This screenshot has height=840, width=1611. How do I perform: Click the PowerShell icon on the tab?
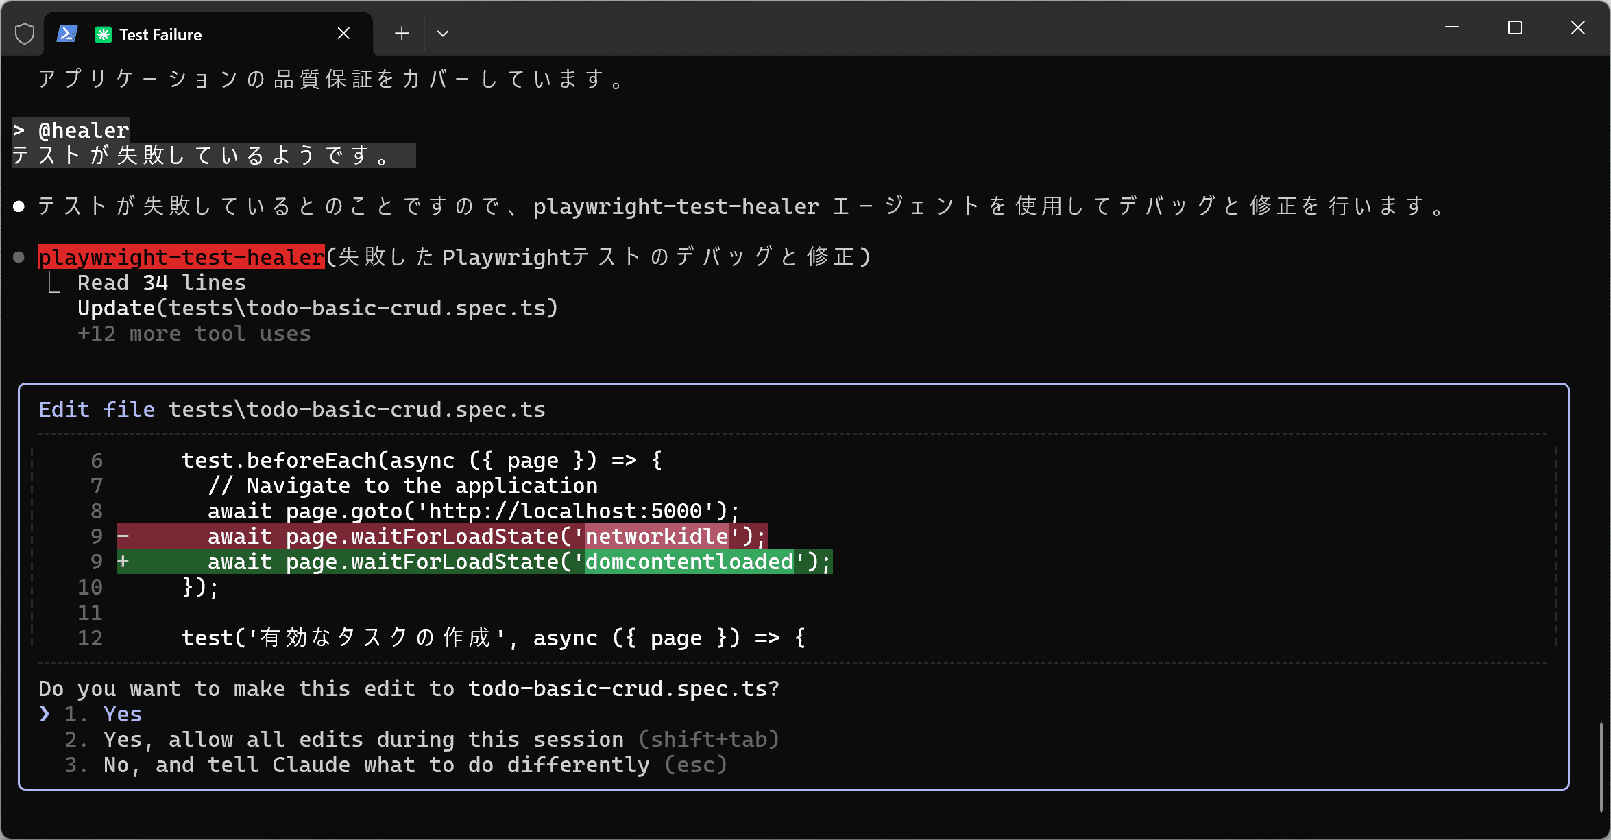66,34
